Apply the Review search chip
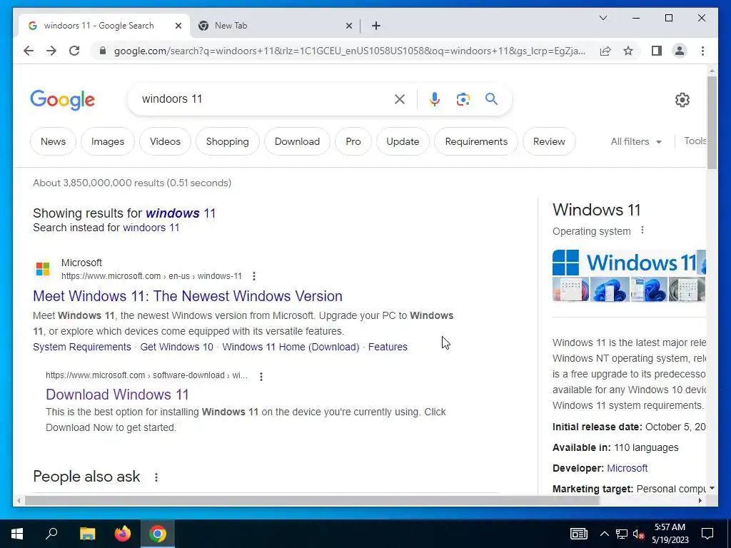The height and width of the screenshot is (548, 731). click(x=549, y=142)
